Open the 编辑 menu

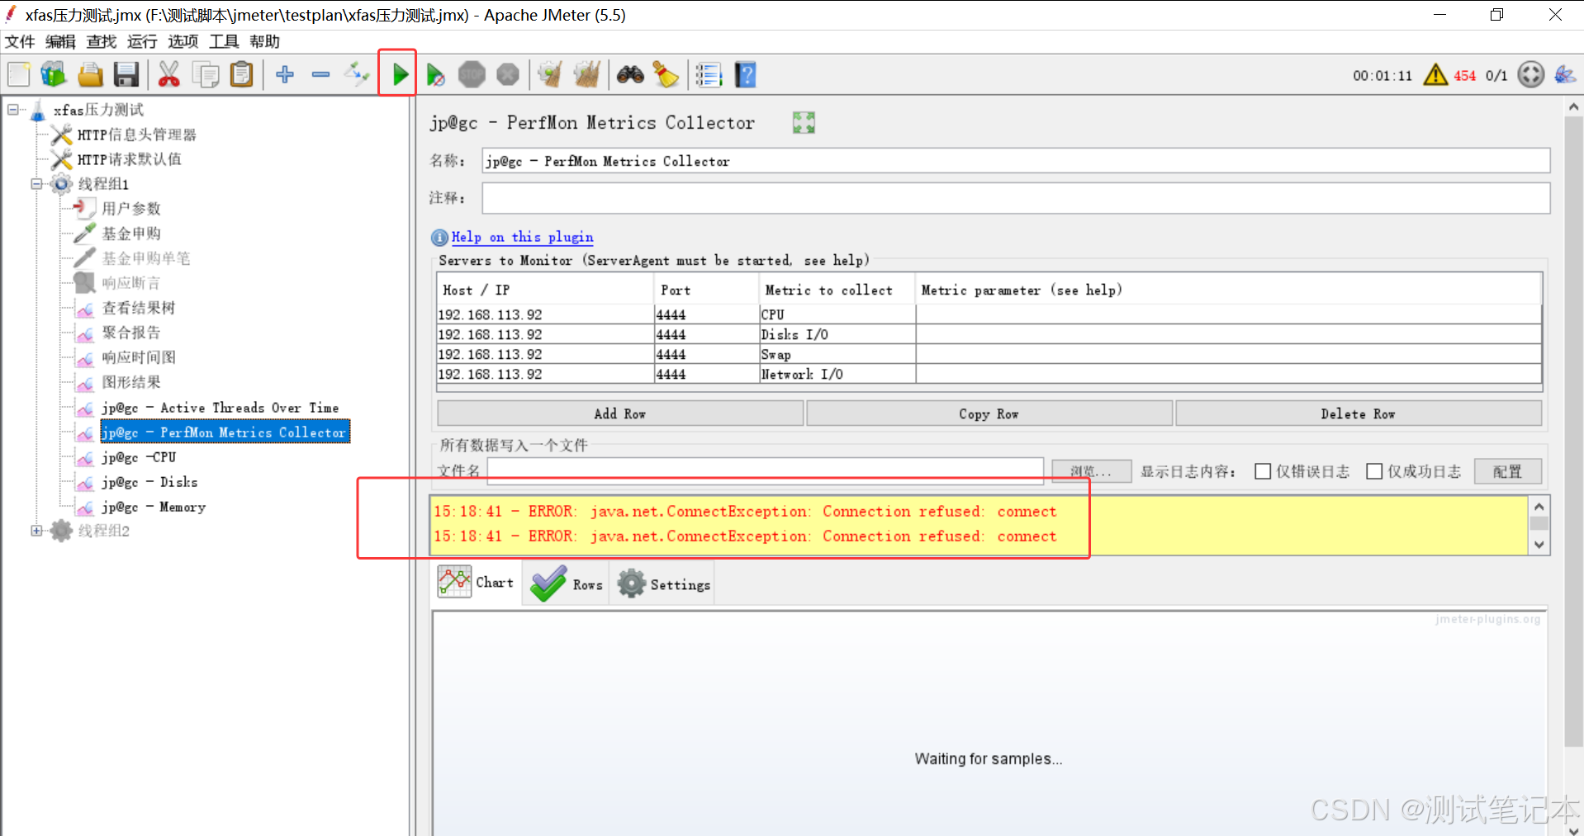click(60, 41)
